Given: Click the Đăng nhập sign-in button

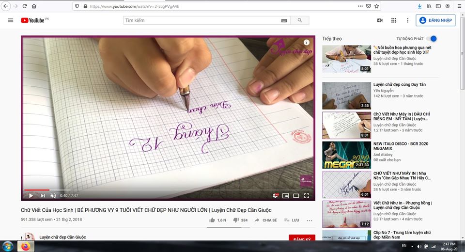Looking at the screenshot, I should (x=435, y=20).
